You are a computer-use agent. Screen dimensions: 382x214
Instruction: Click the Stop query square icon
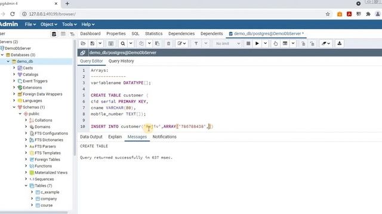tap(248, 43)
